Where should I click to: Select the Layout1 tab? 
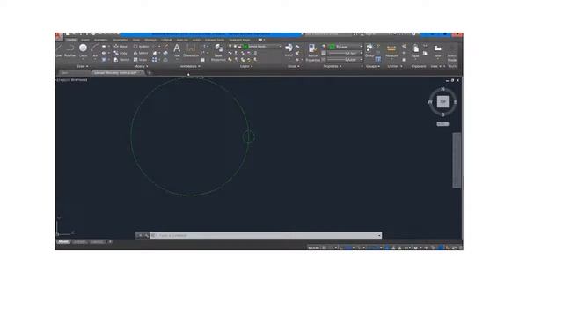click(x=79, y=242)
